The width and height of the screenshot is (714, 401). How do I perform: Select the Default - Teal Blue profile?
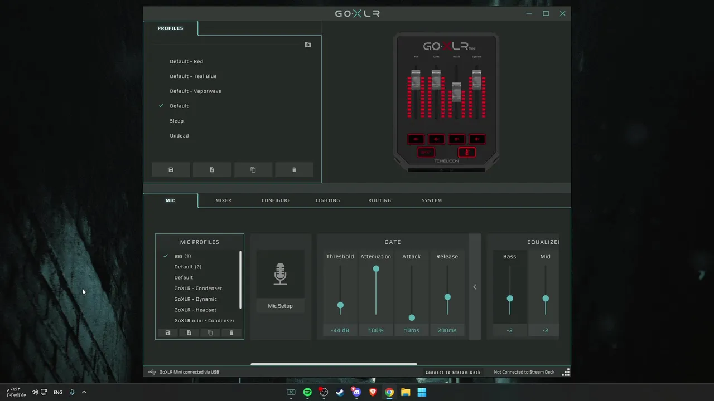click(193, 76)
